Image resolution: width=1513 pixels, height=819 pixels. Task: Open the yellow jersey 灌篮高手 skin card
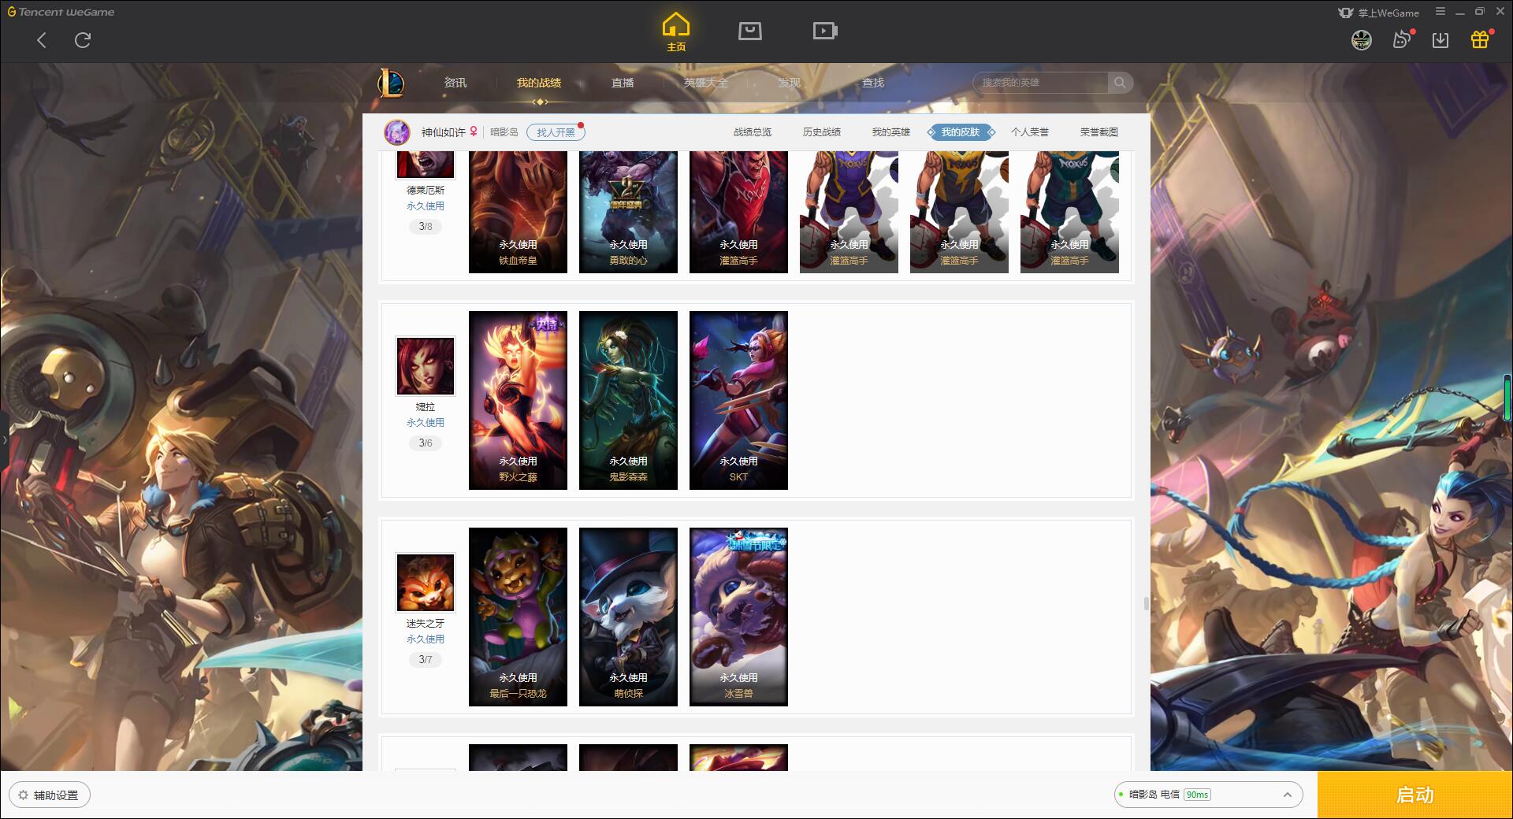click(x=959, y=212)
